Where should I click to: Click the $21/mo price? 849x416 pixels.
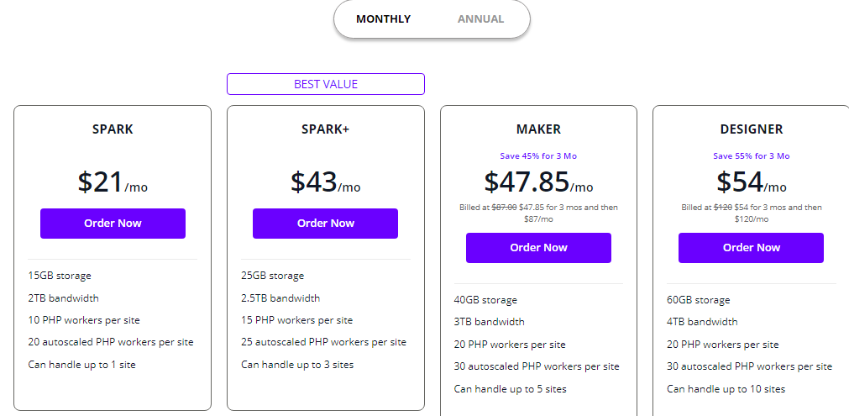pyautogui.click(x=113, y=182)
